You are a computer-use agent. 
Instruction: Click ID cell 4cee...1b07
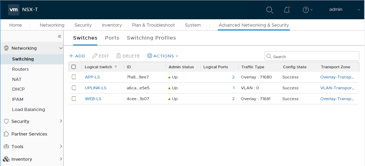pos(138,99)
